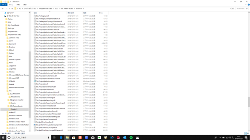Select ミュージック in navigation pane
This screenshot has height=140, width=250.
pyautogui.click(x=10, y=13)
